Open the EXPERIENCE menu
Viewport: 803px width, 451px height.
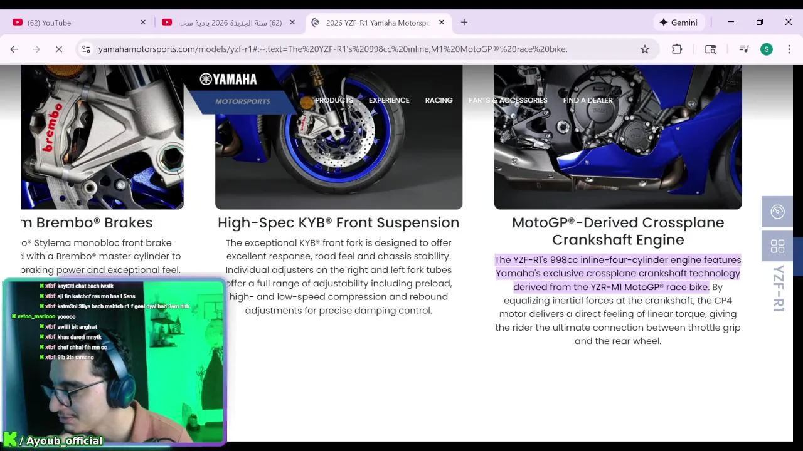pyautogui.click(x=389, y=100)
